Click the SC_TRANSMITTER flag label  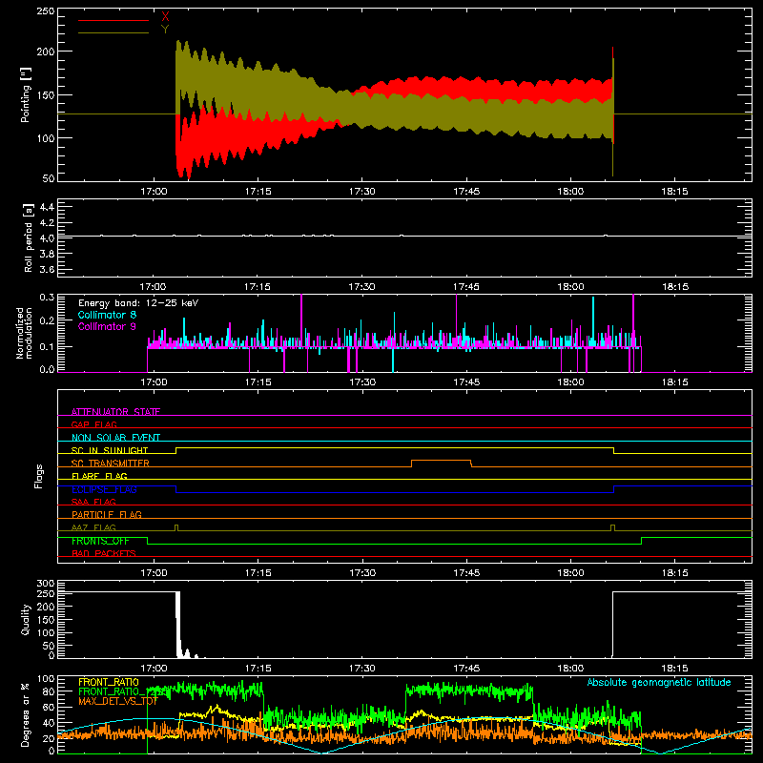111,463
